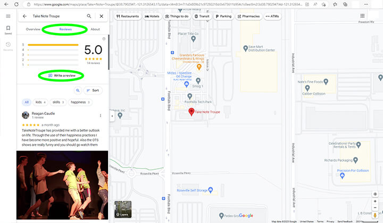Show your location with the target icon
The image size is (383, 223).
[x=375, y=194]
